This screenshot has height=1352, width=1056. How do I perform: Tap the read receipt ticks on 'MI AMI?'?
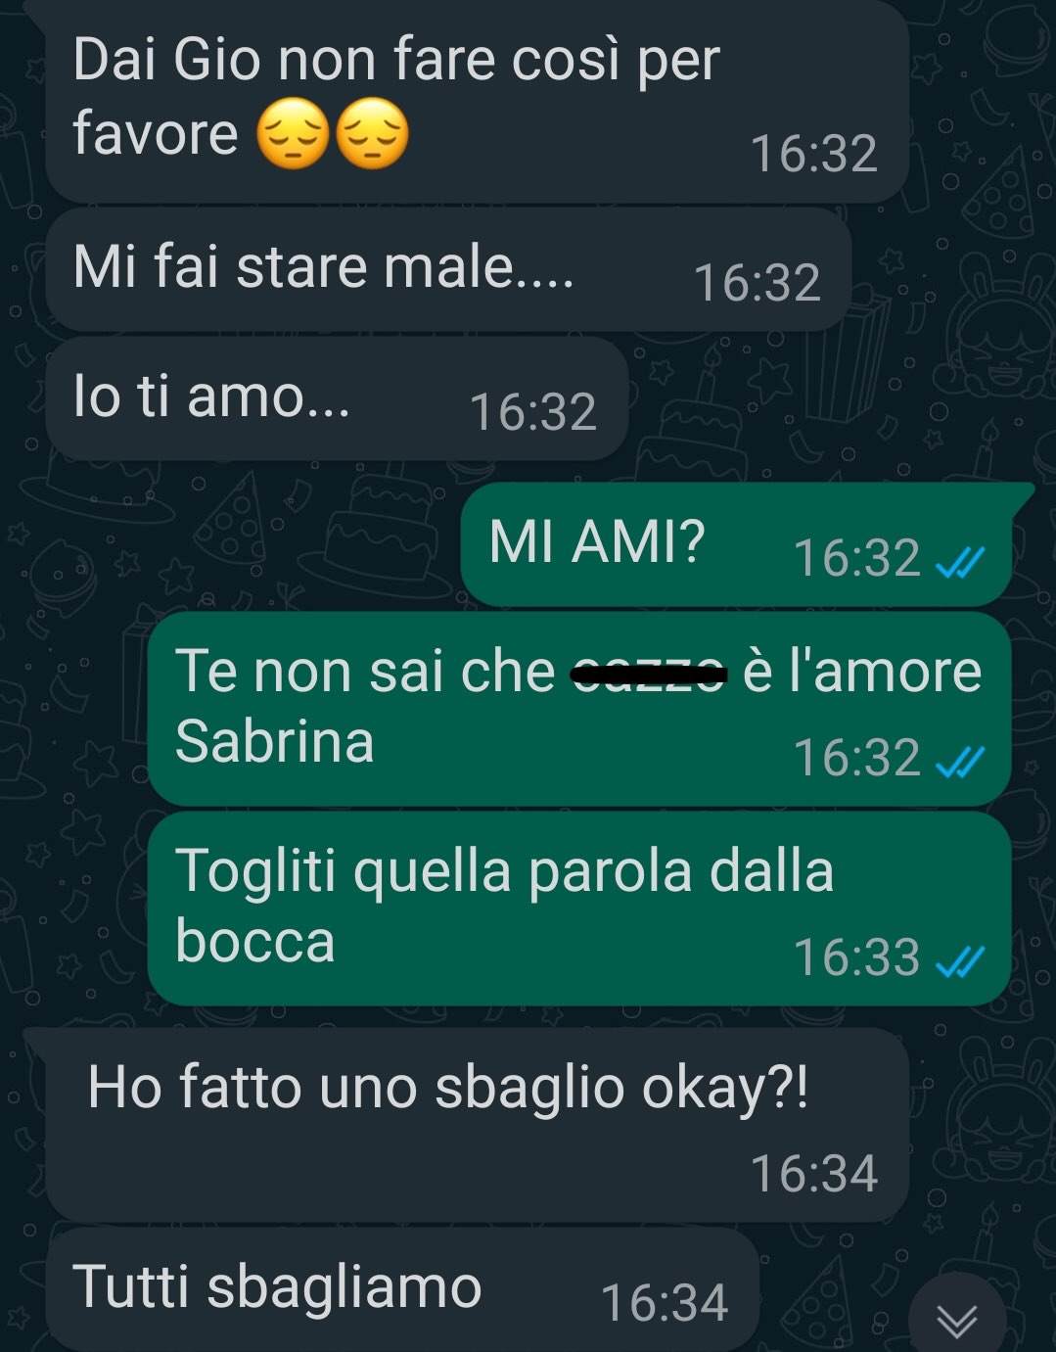pyautogui.click(x=959, y=562)
